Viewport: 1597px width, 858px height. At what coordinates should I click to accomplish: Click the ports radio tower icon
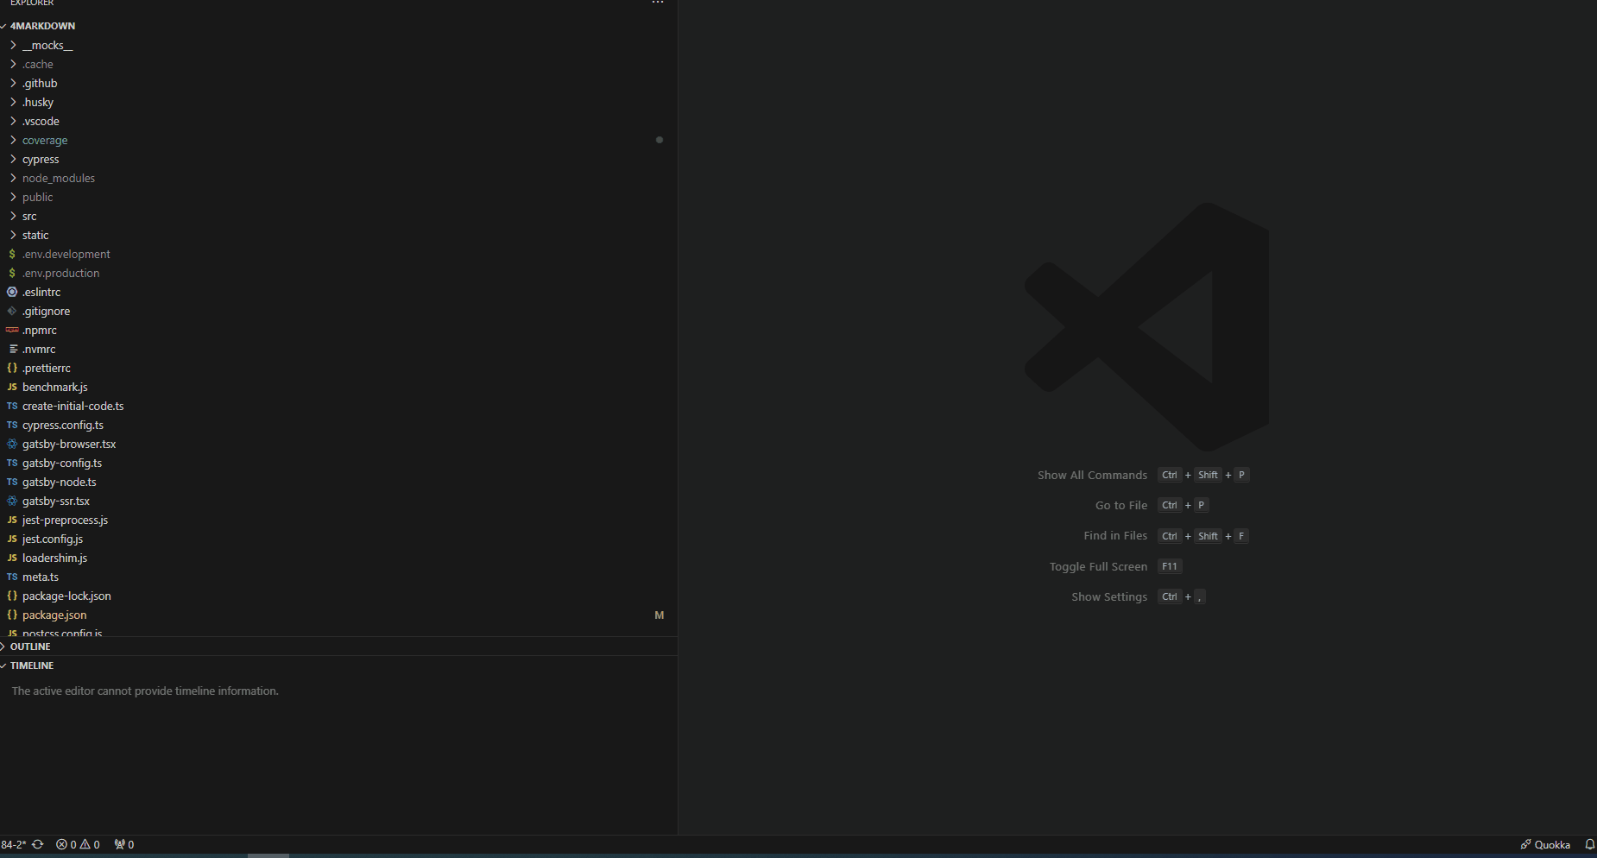[119, 844]
